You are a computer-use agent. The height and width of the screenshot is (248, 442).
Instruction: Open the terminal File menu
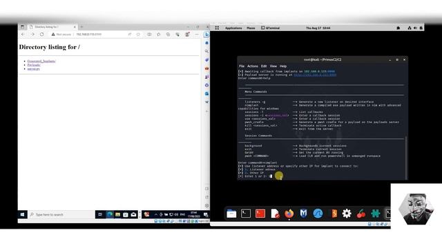[x=242, y=66]
